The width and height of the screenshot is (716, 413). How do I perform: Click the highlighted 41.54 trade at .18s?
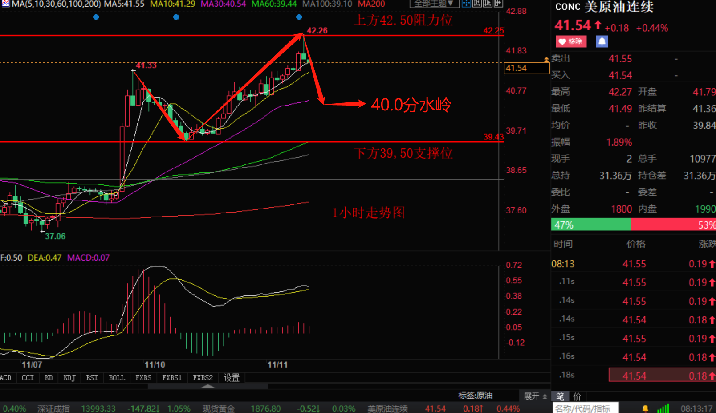pos(662,376)
